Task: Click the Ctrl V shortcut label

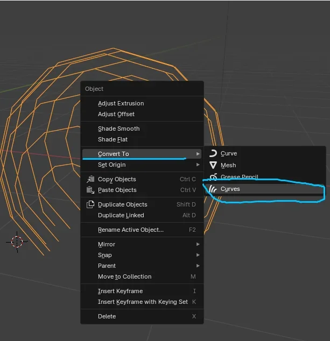Action: point(188,190)
